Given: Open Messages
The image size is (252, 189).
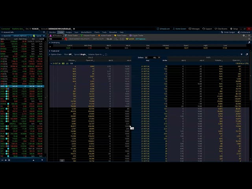Looking at the screenshot, I should 194,29.
